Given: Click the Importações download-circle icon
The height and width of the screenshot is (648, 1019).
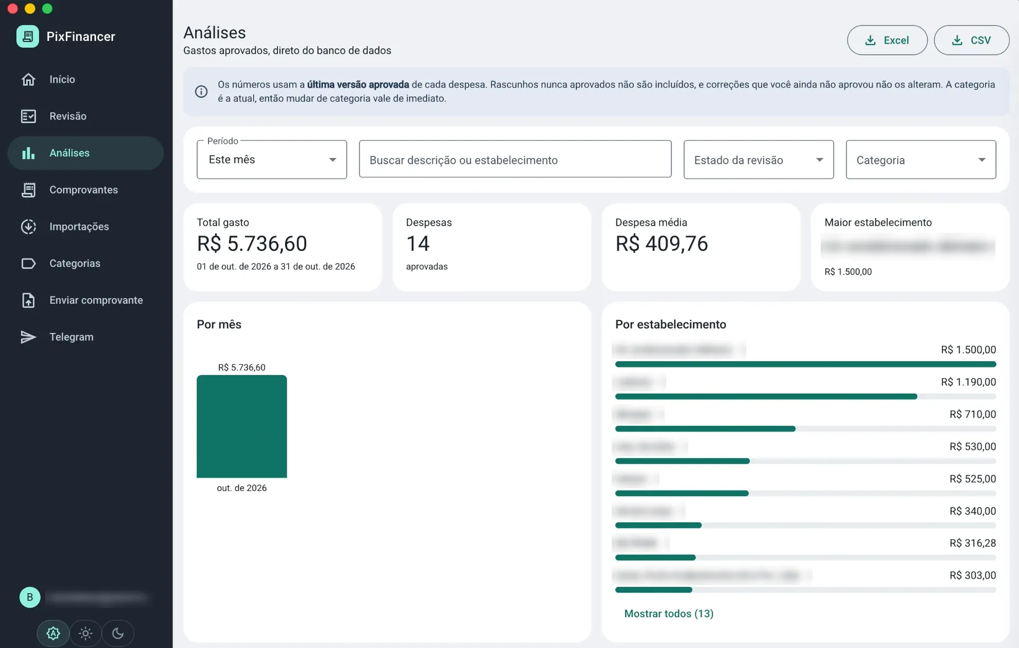Looking at the screenshot, I should pyautogui.click(x=28, y=226).
